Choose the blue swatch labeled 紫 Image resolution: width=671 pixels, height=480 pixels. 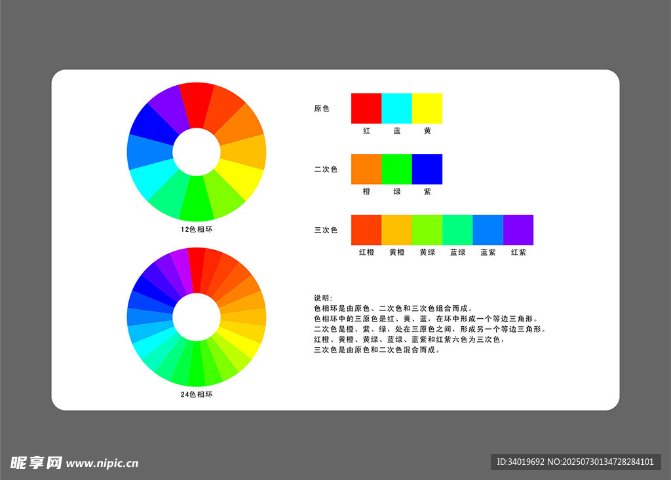point(427,169)
